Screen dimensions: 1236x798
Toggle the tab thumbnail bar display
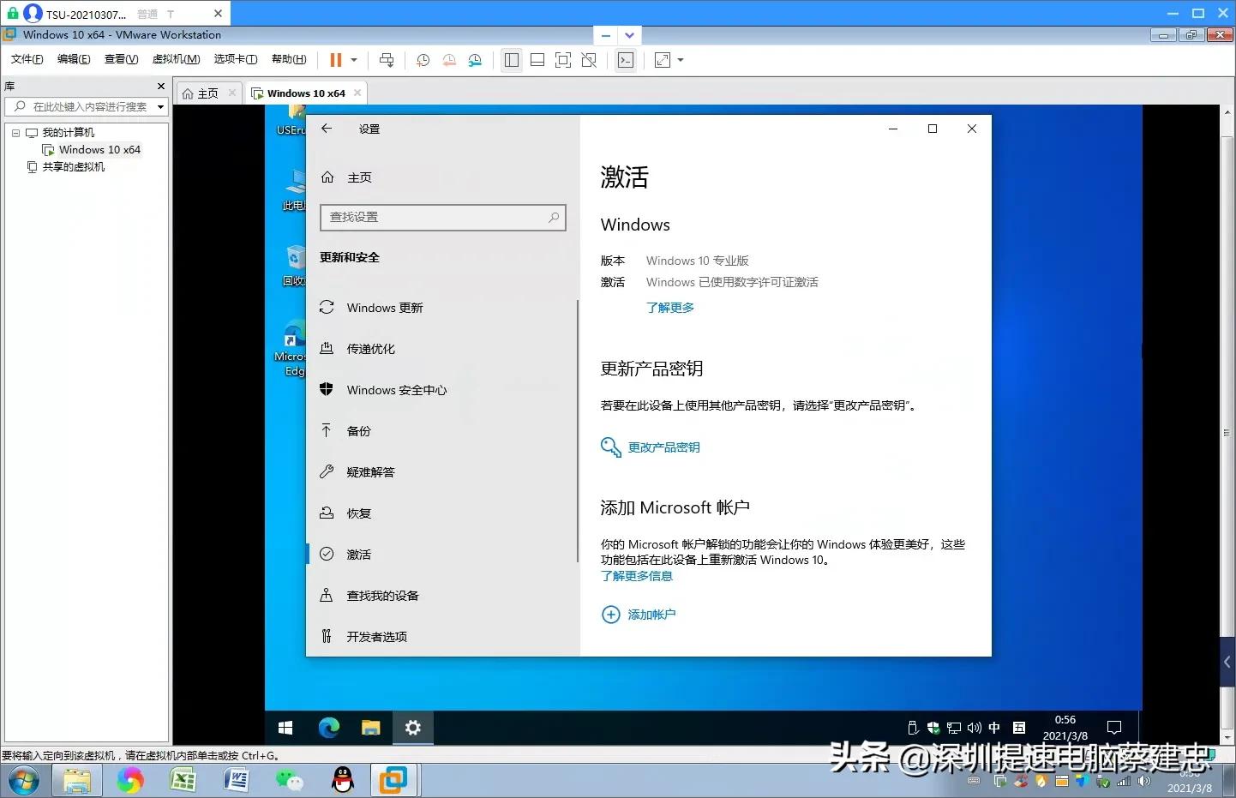click(x=537, y=60)
